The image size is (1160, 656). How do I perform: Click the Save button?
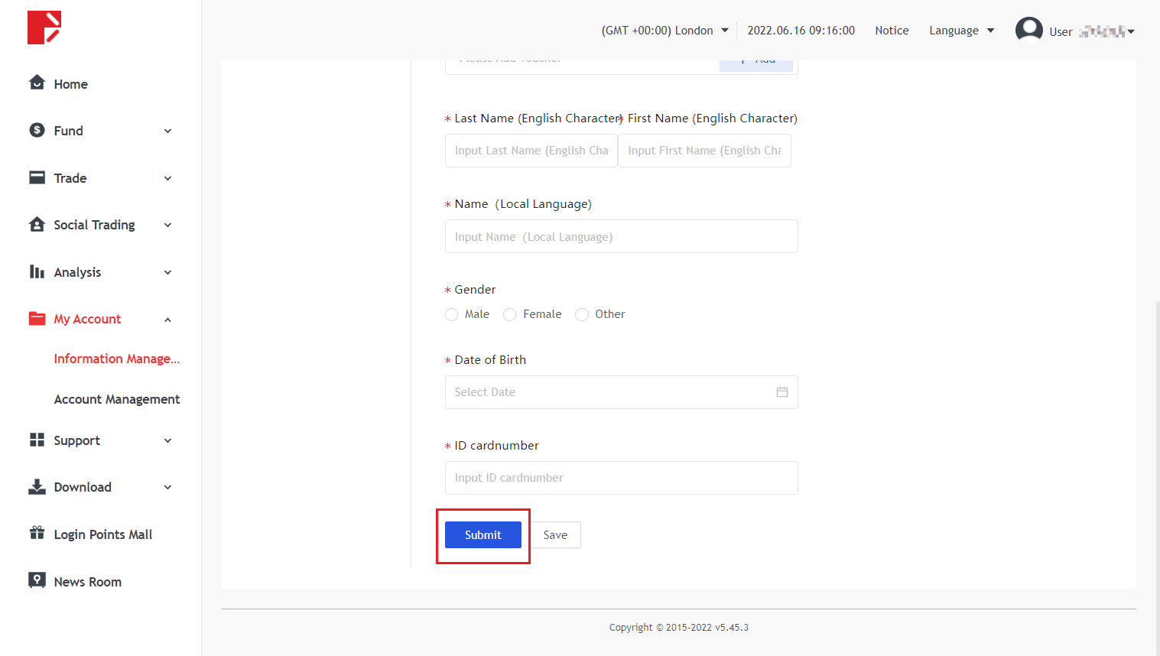coord(555,535)
